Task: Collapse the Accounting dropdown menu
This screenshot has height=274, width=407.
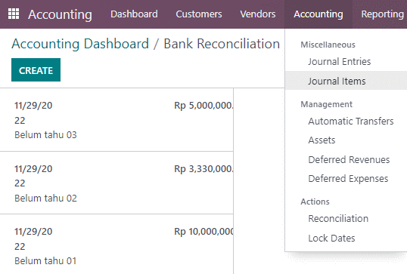Action: (x=318, y=14)
